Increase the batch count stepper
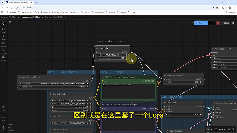237x133 pixels. (213, 22)
